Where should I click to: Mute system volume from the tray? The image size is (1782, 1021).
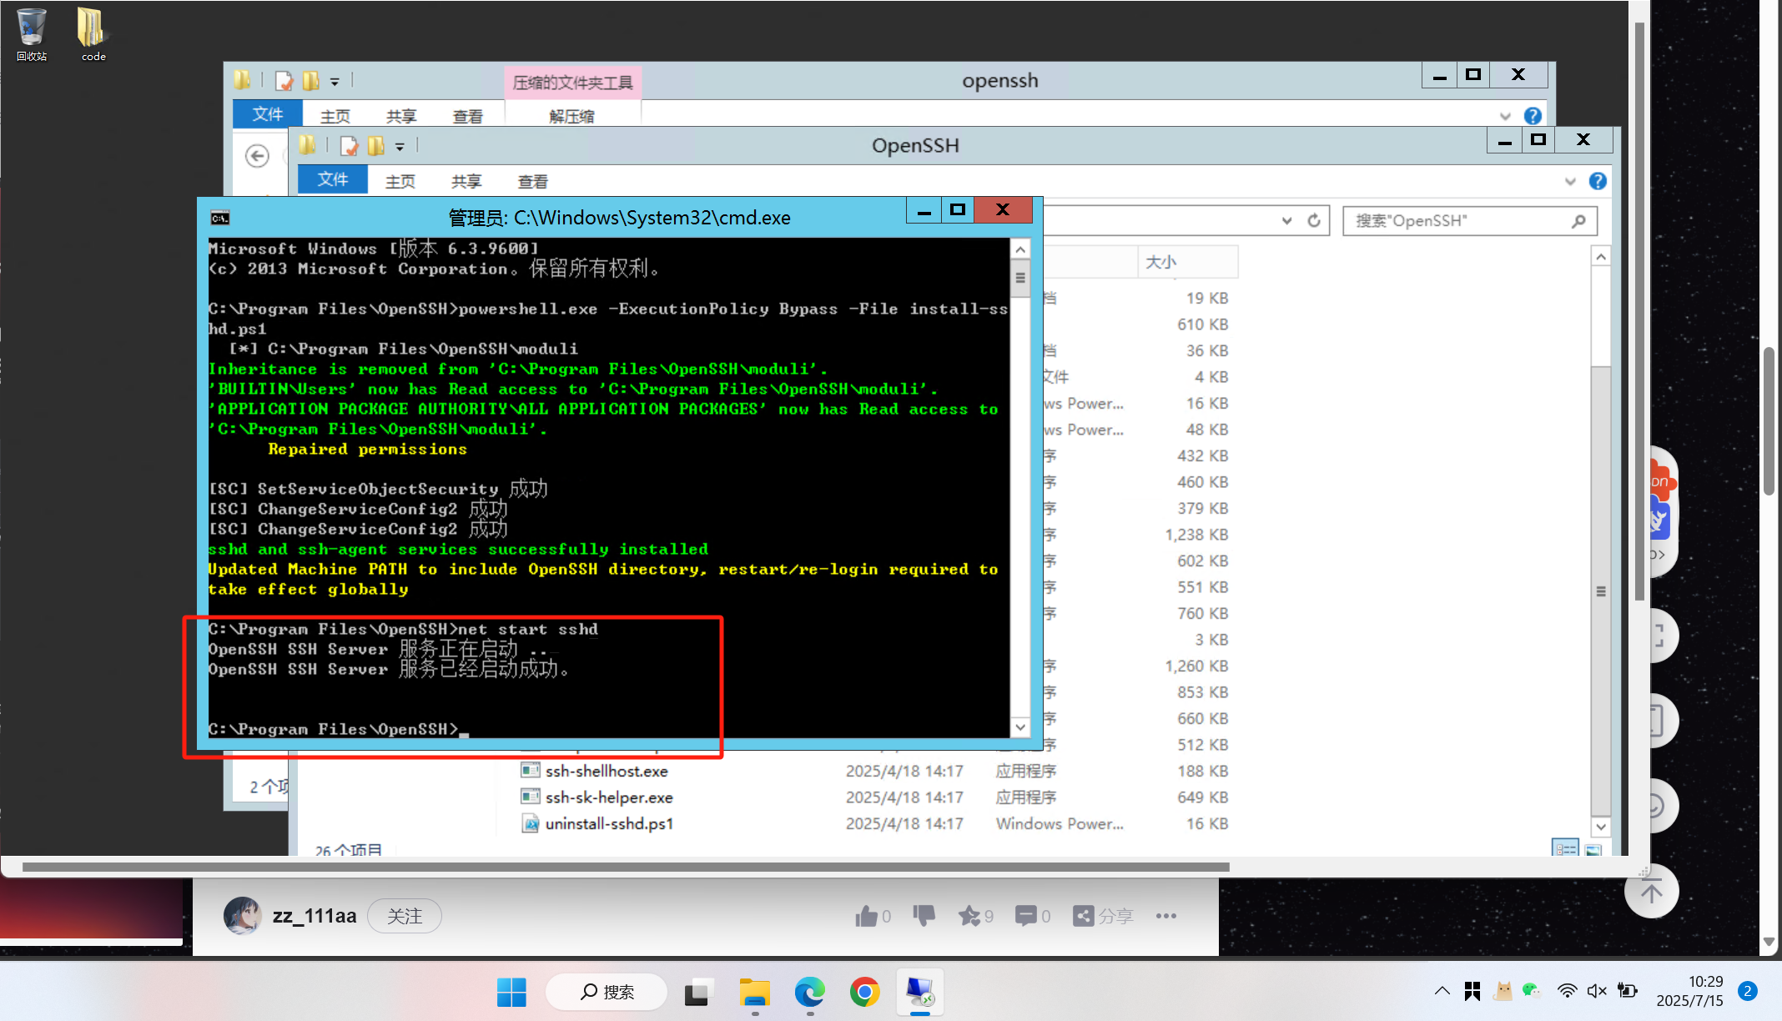tap(1597, 991)
